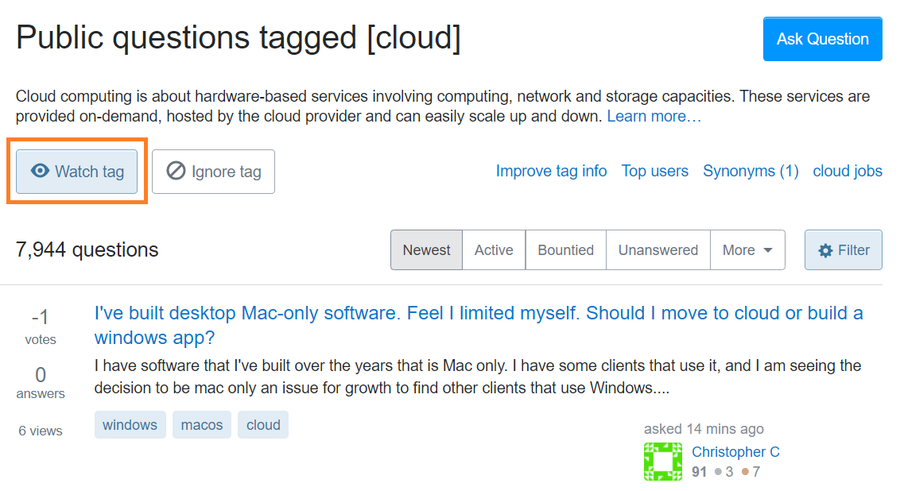The image size is (900, 491).
Task: Select the macos tag
Action: [x=202, y=425]
